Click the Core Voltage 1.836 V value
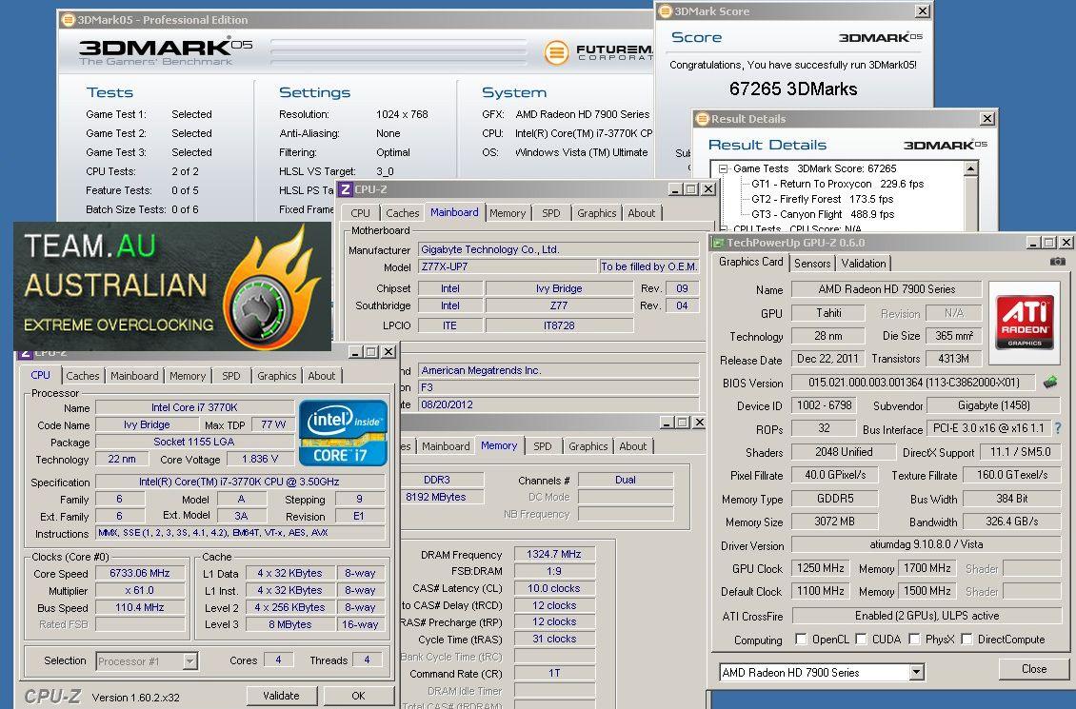This screenshot has height=709, width=1076. [x=259, y=459]
